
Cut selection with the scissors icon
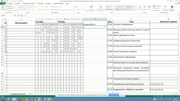click(9, 6)
